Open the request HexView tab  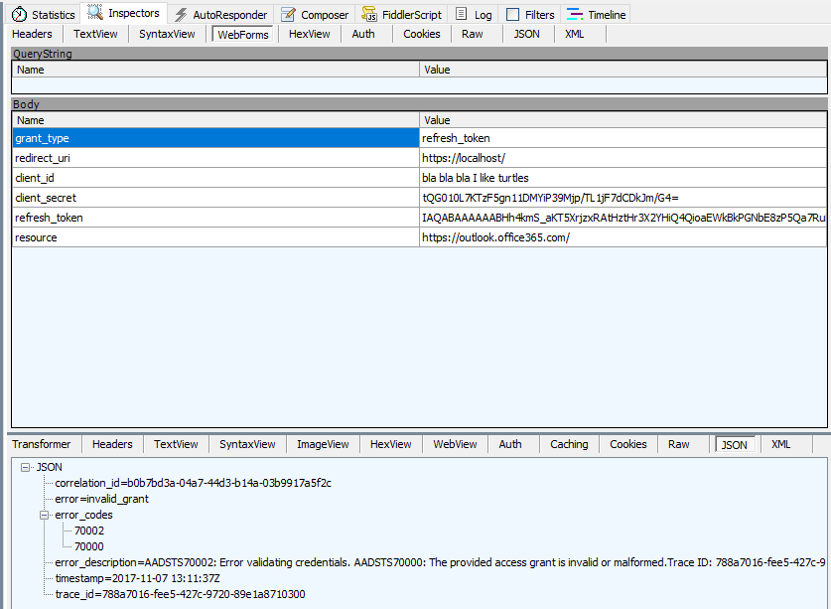click(310, 34)
